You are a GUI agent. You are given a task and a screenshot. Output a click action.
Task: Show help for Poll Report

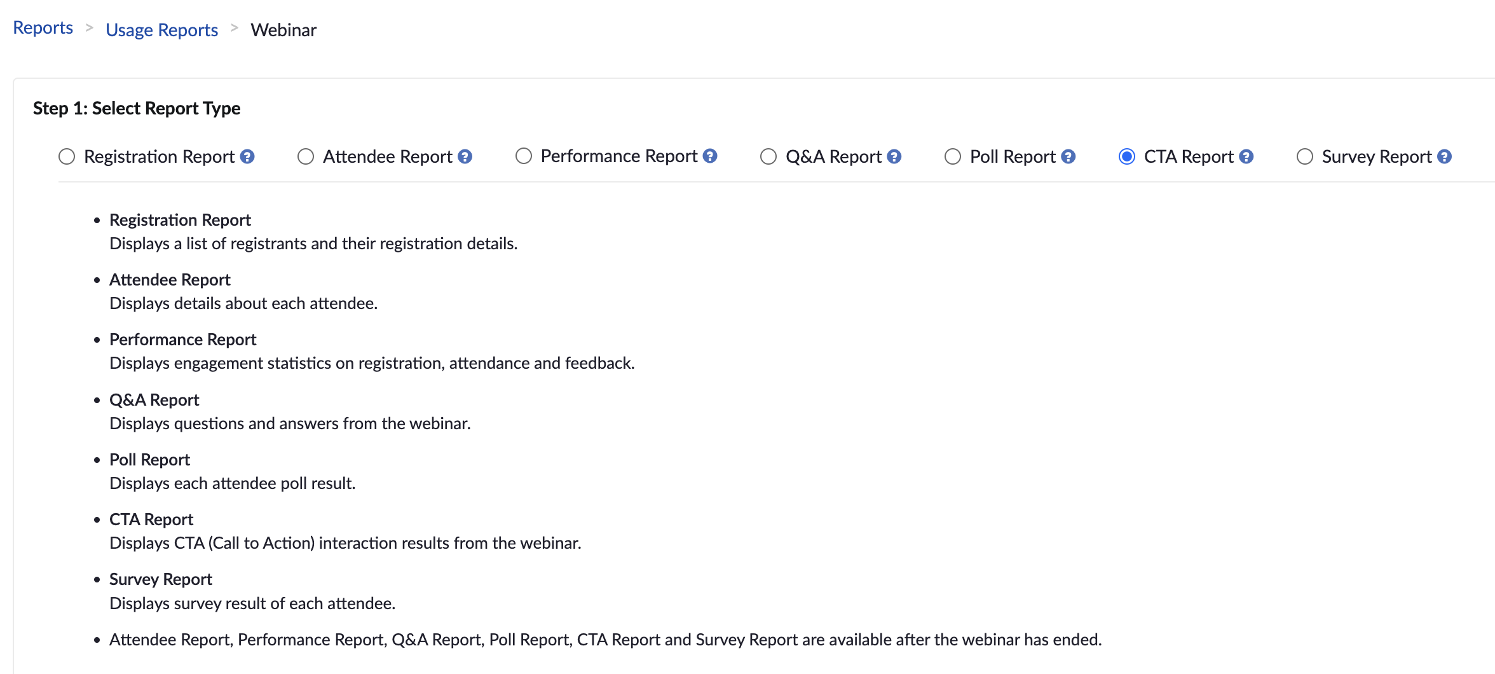1068,156
